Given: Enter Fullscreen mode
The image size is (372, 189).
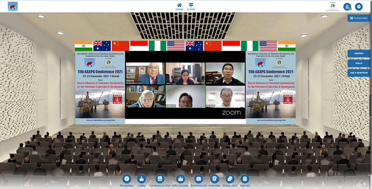Looking at the screenshot, I should pyautogui.click(x=359, y=18).
